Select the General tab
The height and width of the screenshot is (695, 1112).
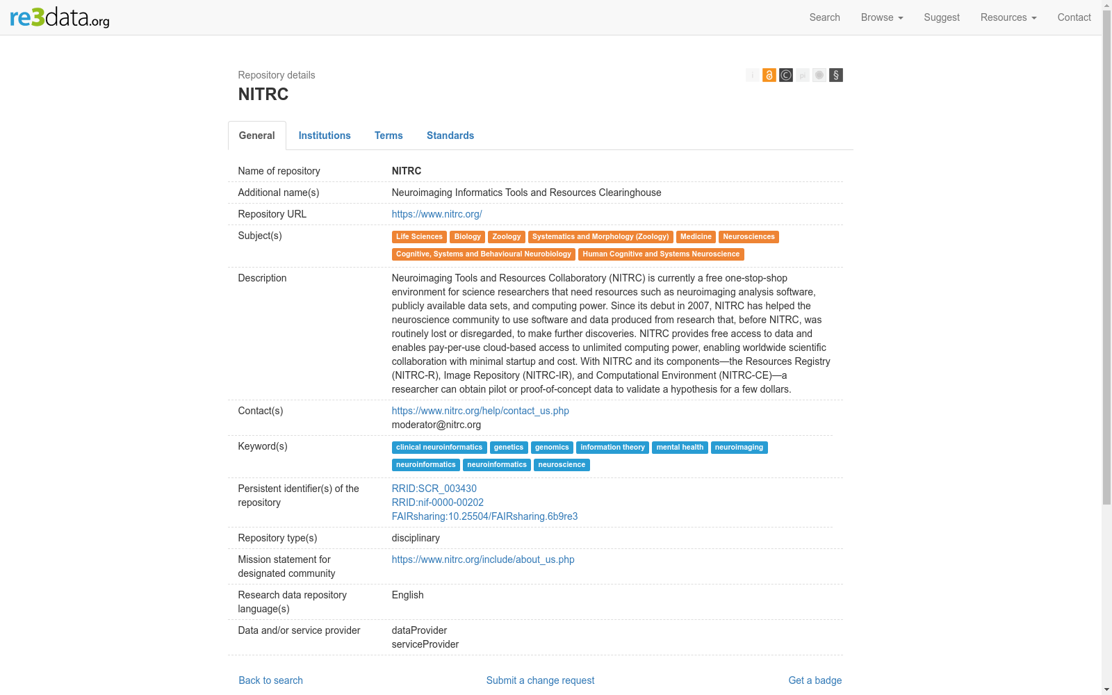tap(257, 136)
